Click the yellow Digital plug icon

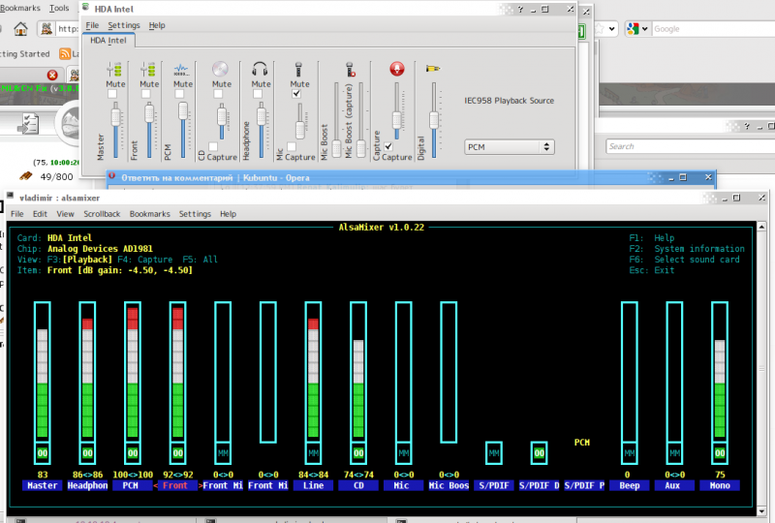pyautogui.click(x=433, y=68)
